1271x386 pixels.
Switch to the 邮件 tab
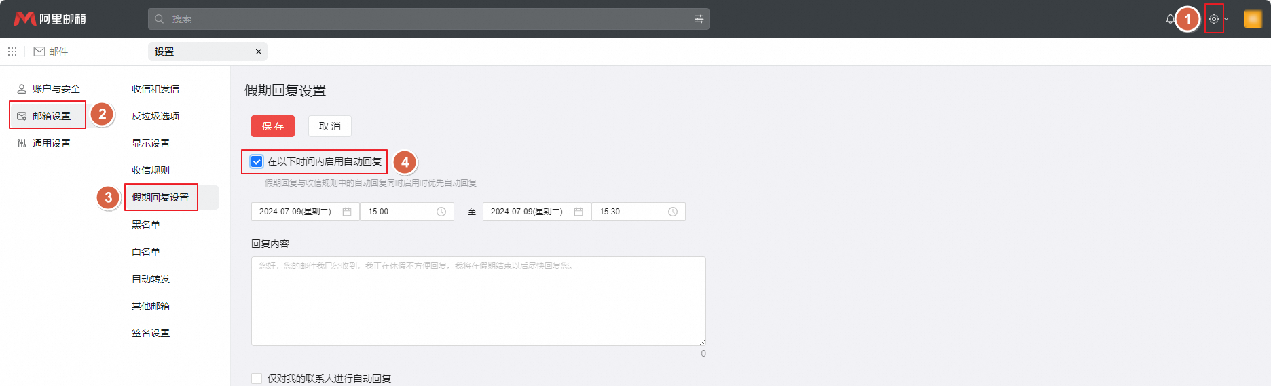pyautogui.click(x=51, y=52)
